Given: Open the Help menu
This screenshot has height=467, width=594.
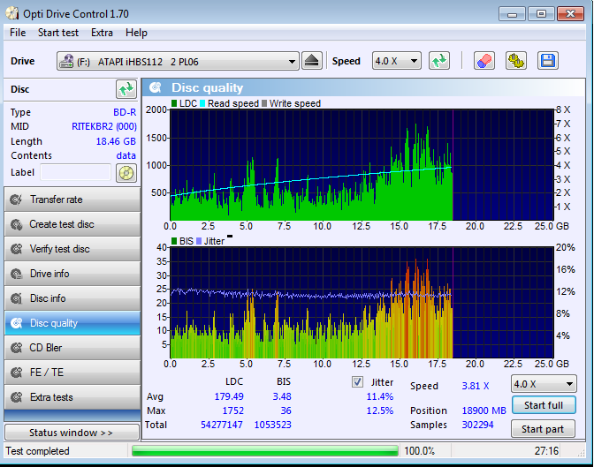Looking at the screenshot, I should [x=136, y=33].
